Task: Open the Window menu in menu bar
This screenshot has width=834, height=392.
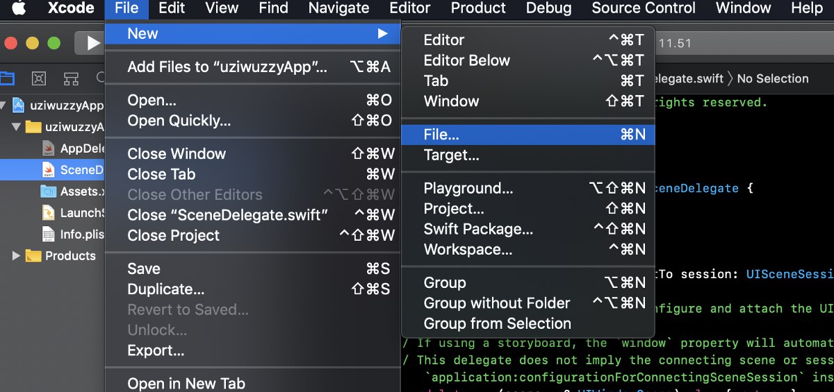Action: coord(743,8)
